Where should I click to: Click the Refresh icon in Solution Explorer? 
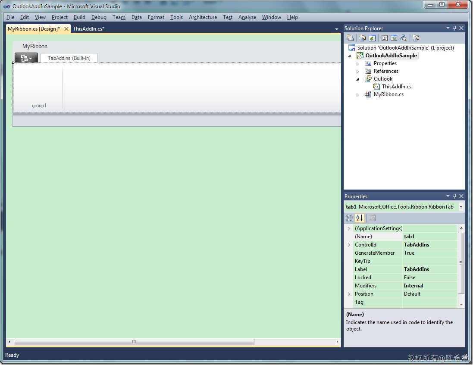372,38
